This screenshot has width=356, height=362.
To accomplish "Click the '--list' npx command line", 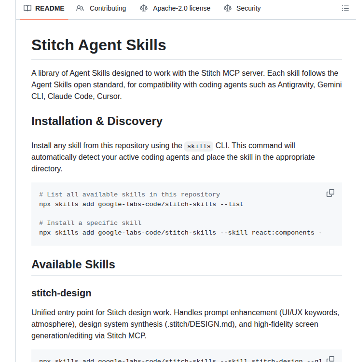I will coord(141,204).
